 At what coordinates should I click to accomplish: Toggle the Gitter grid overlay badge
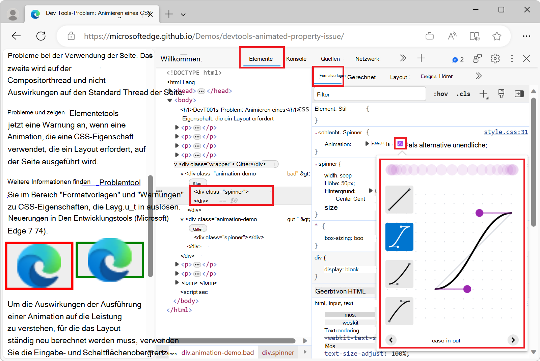pyautogui.click(x=198, y=229)
